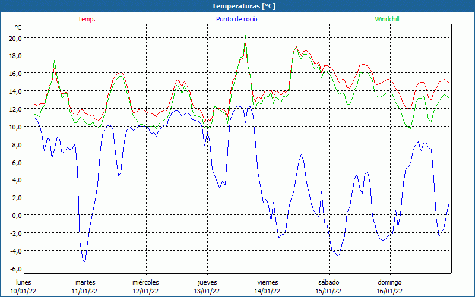
Task: Click the 14,0 axis value
Action: [15, 91]
